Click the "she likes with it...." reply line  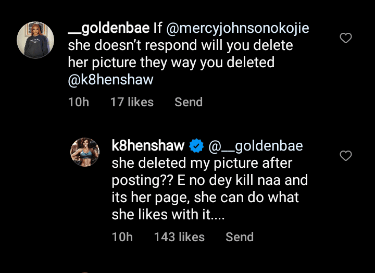click(x=168, y=215)
